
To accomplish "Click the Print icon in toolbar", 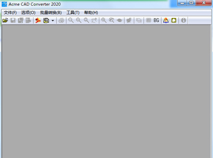I will [x=61, y=20].
